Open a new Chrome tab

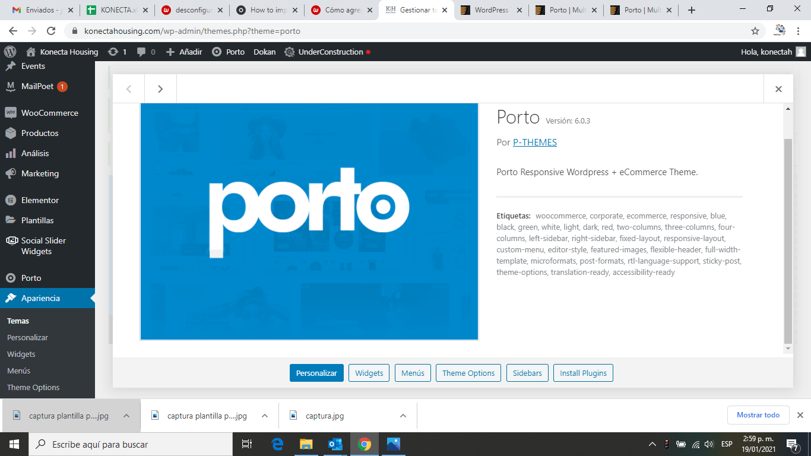(691, 10)
